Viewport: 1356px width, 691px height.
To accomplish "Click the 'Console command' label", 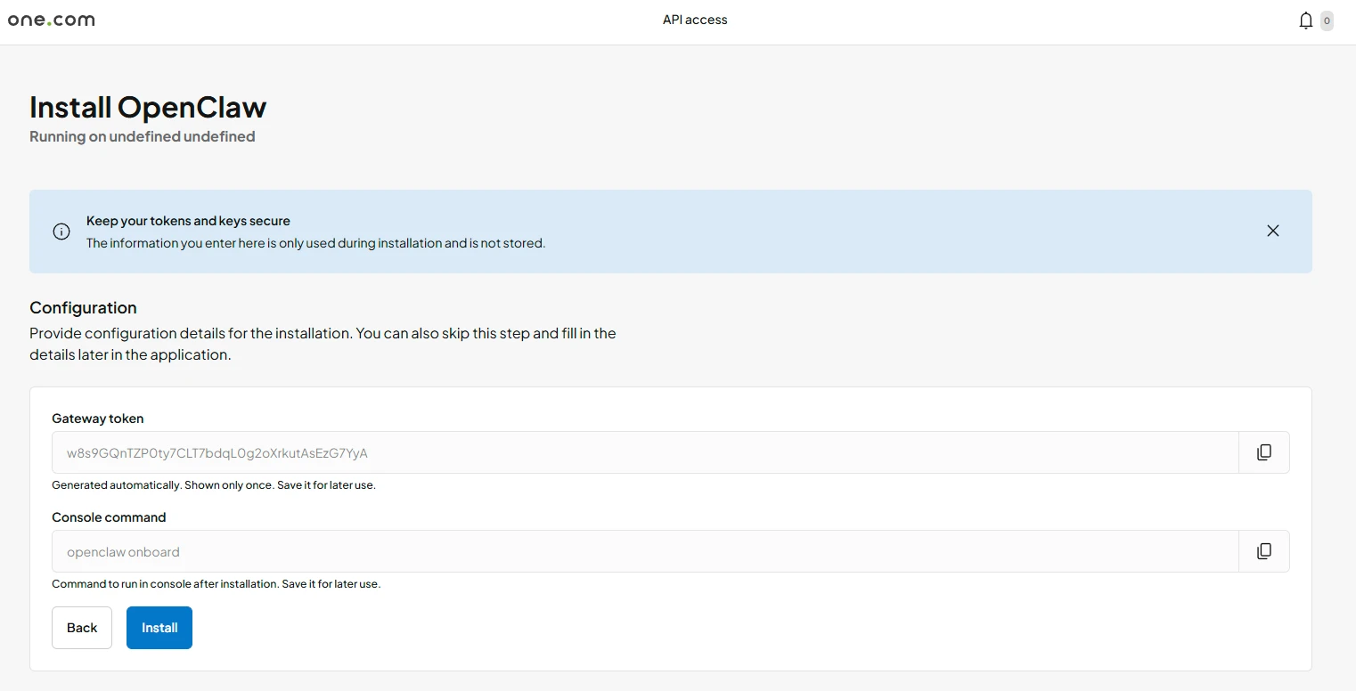I will (x=109, y=517).
